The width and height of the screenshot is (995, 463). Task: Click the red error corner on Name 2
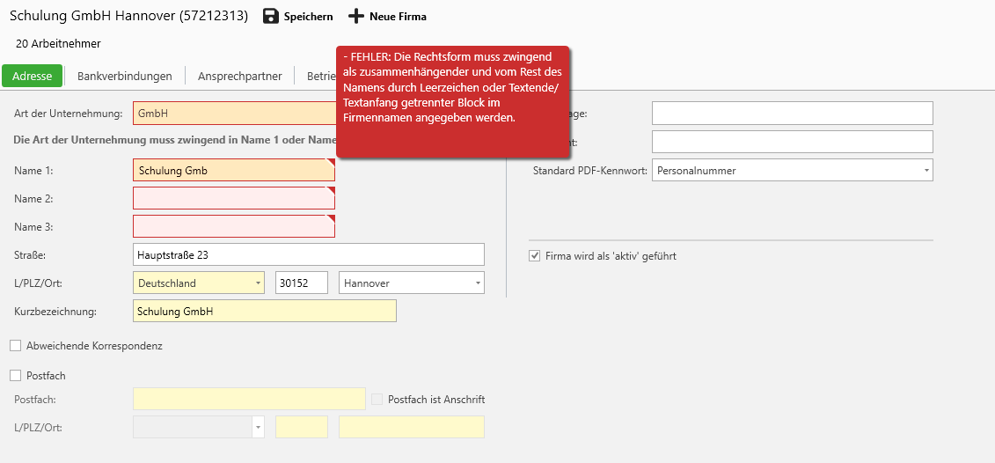click(331, 190)
